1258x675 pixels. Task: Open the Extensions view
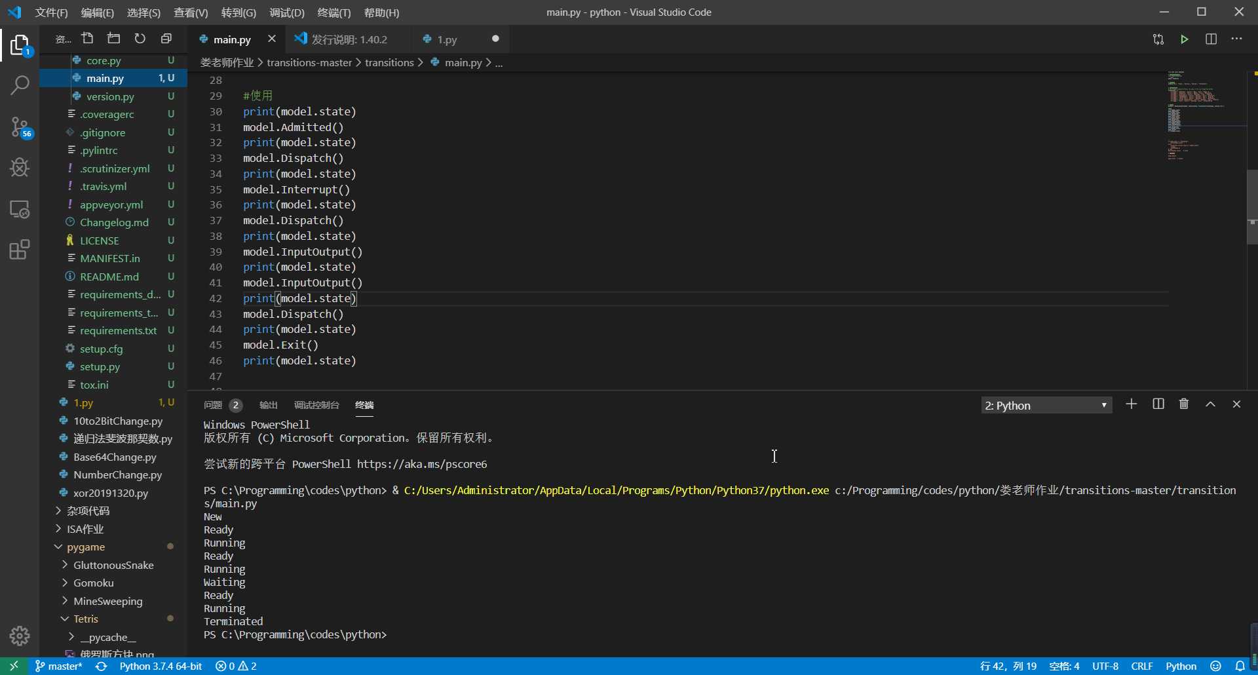coord(20,250)
